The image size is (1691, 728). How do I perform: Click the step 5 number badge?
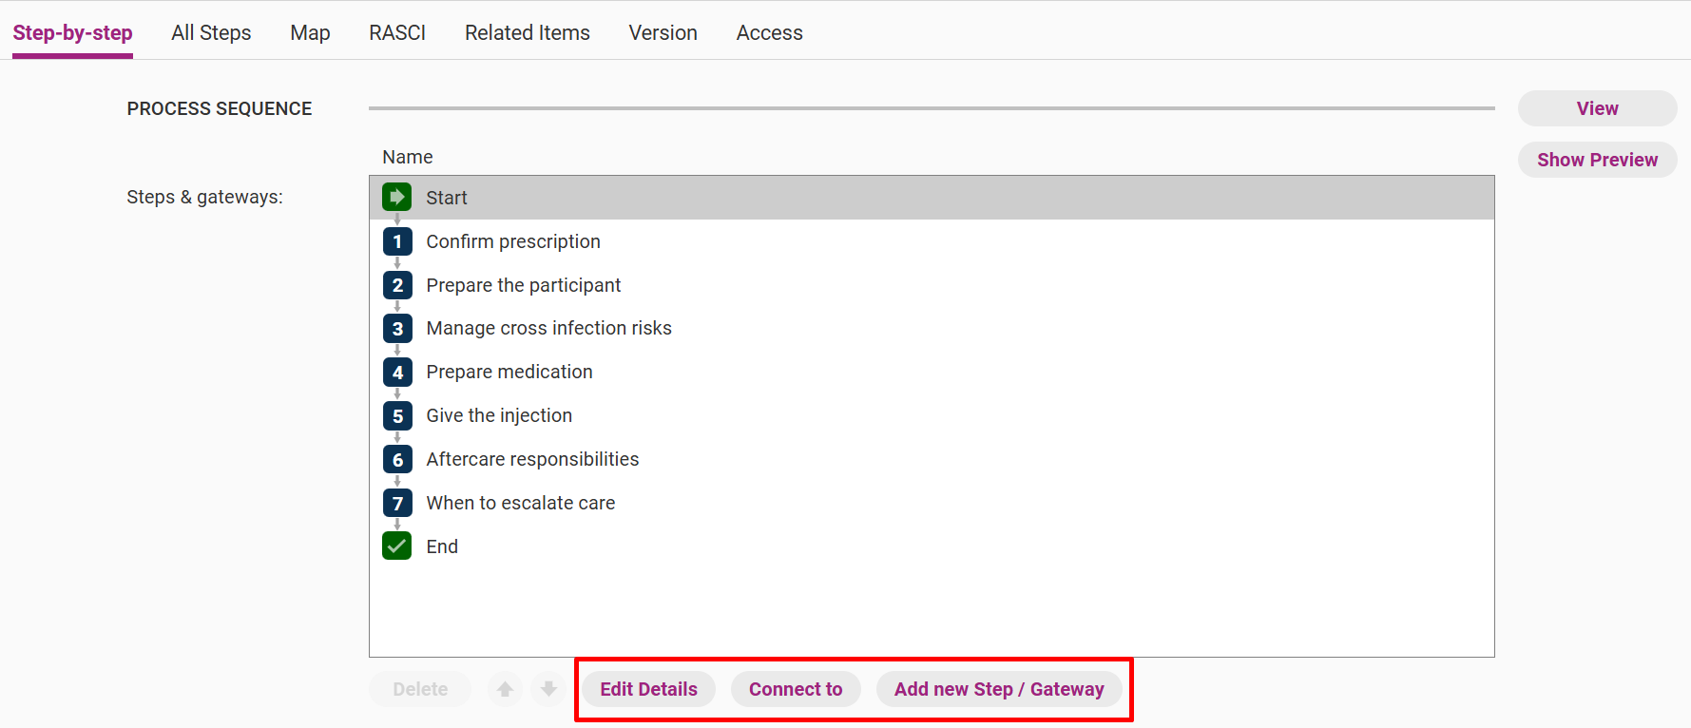click(x=397, y=416)
